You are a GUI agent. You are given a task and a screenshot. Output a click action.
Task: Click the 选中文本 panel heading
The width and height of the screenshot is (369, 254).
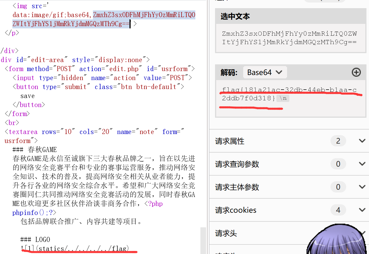point(235,16)
